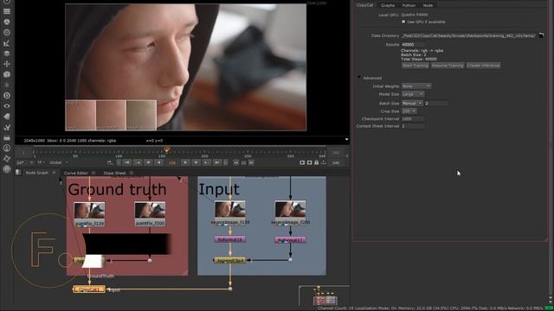Open Initial Weights dropdown set to None
Image resolution: width=554 pixels, height=311 pixels.
(x=416, y=86)
